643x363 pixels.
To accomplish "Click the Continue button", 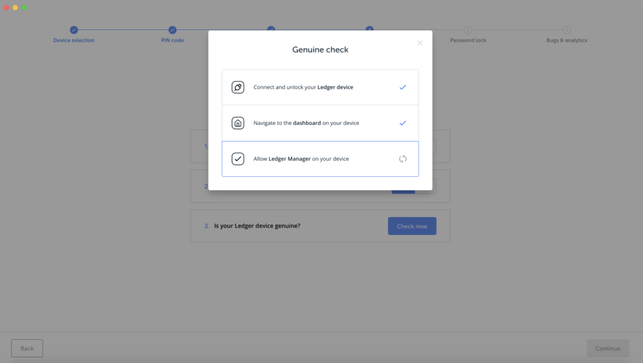I will pos(608,349).
